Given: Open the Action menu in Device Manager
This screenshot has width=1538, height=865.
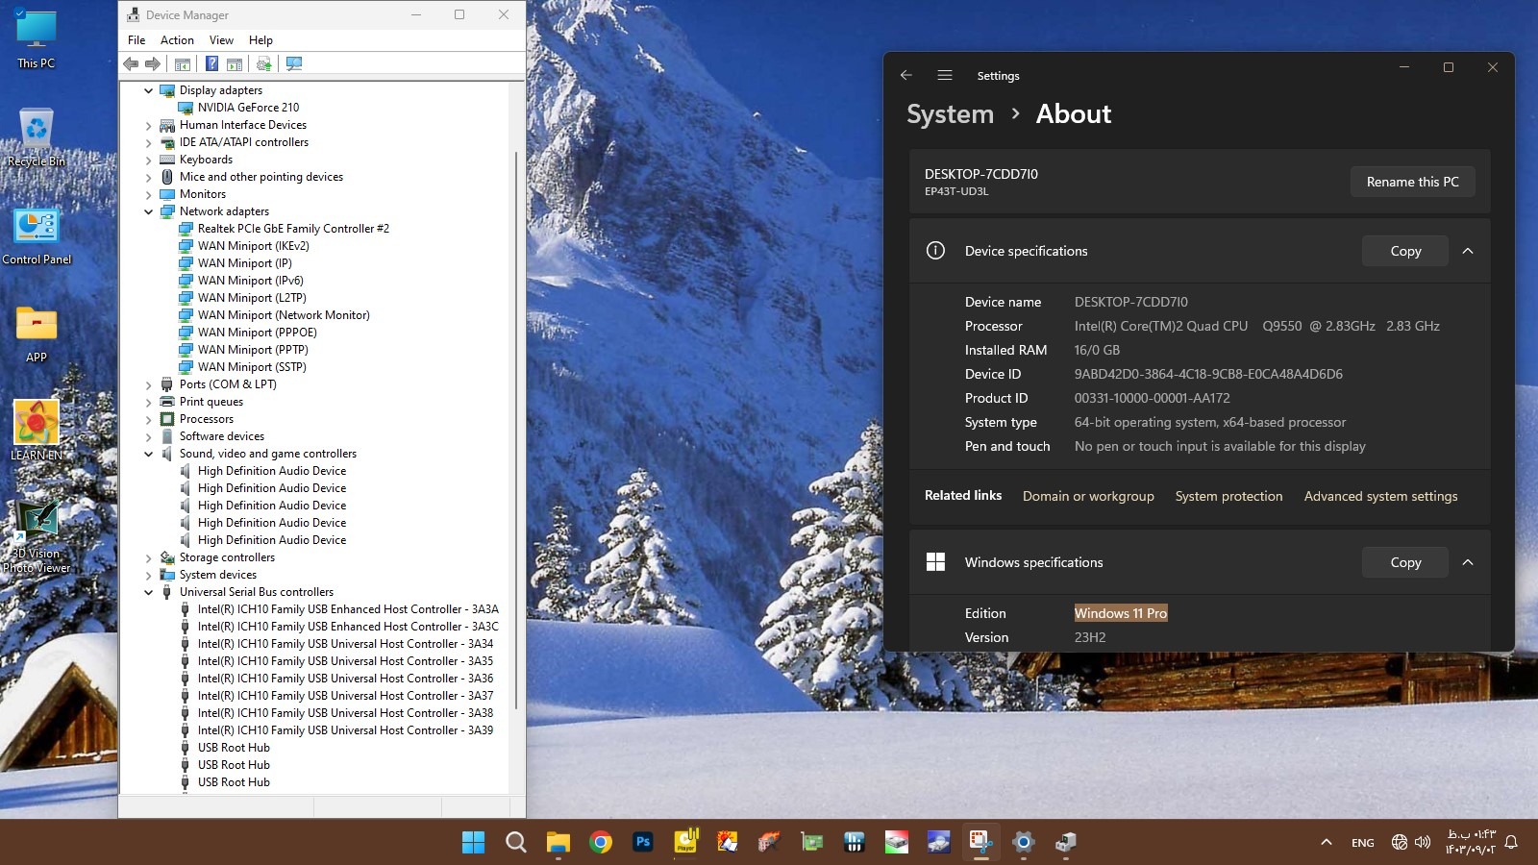Looking at the screenshot, I should [177, 40].
